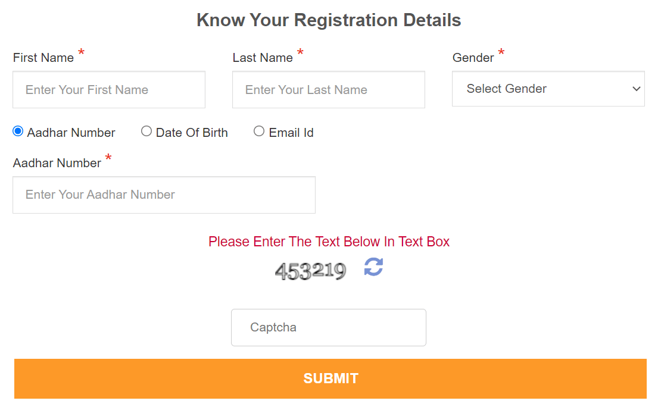The height and width of the screenshot is (407, 661).
Task: Choose Date Of Birth as search option
Action: (146, 131)
